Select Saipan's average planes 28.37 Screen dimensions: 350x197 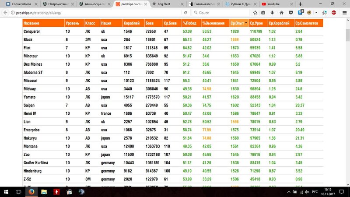click(300, 106)
